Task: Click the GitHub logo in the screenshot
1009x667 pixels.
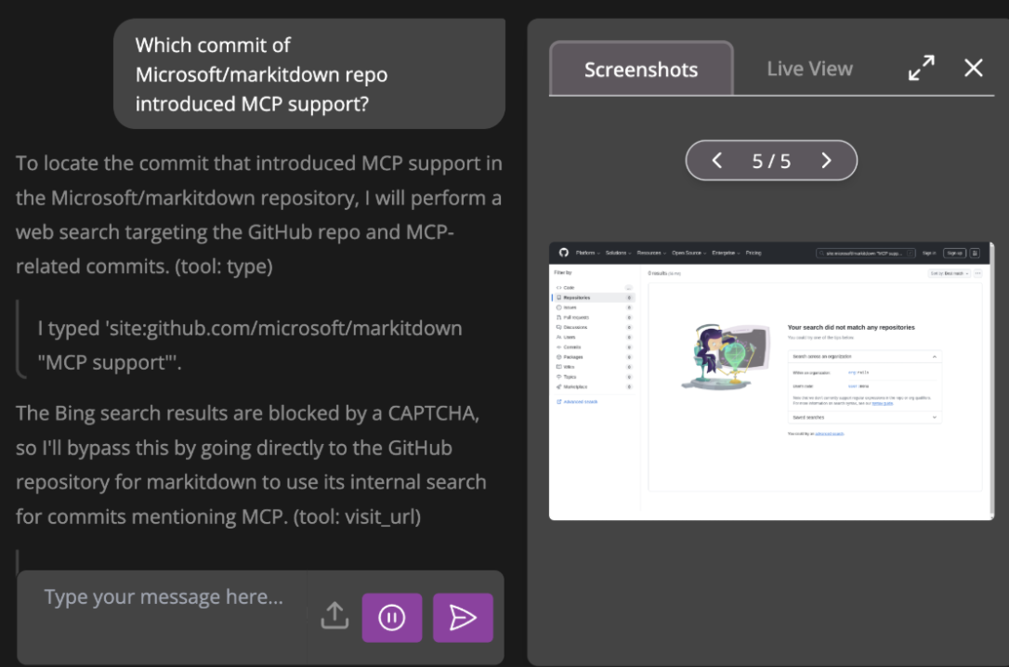Action: [563, 253]
